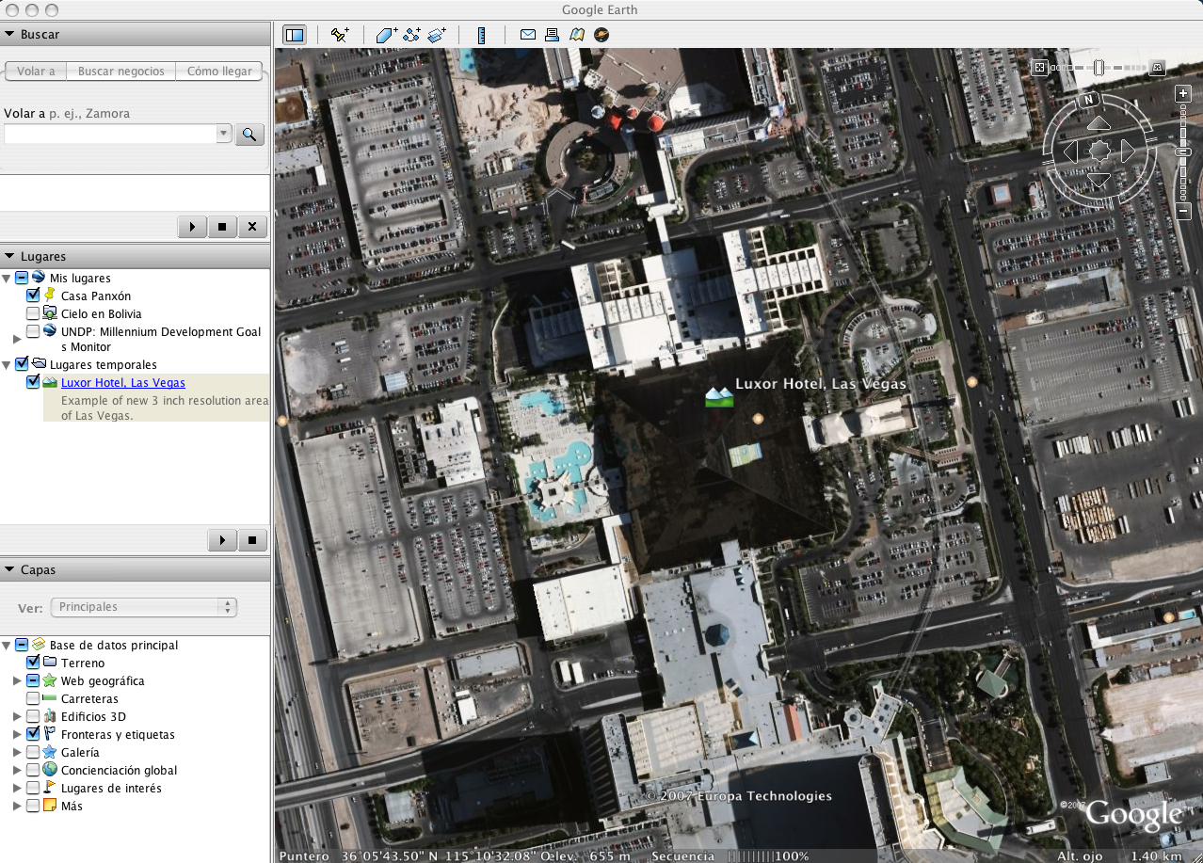Image resolution: width=1203 pixels, height=863 pixels.
Task: Select the add polygon tool
Action: pyautogui.click(x=387, y=35)
